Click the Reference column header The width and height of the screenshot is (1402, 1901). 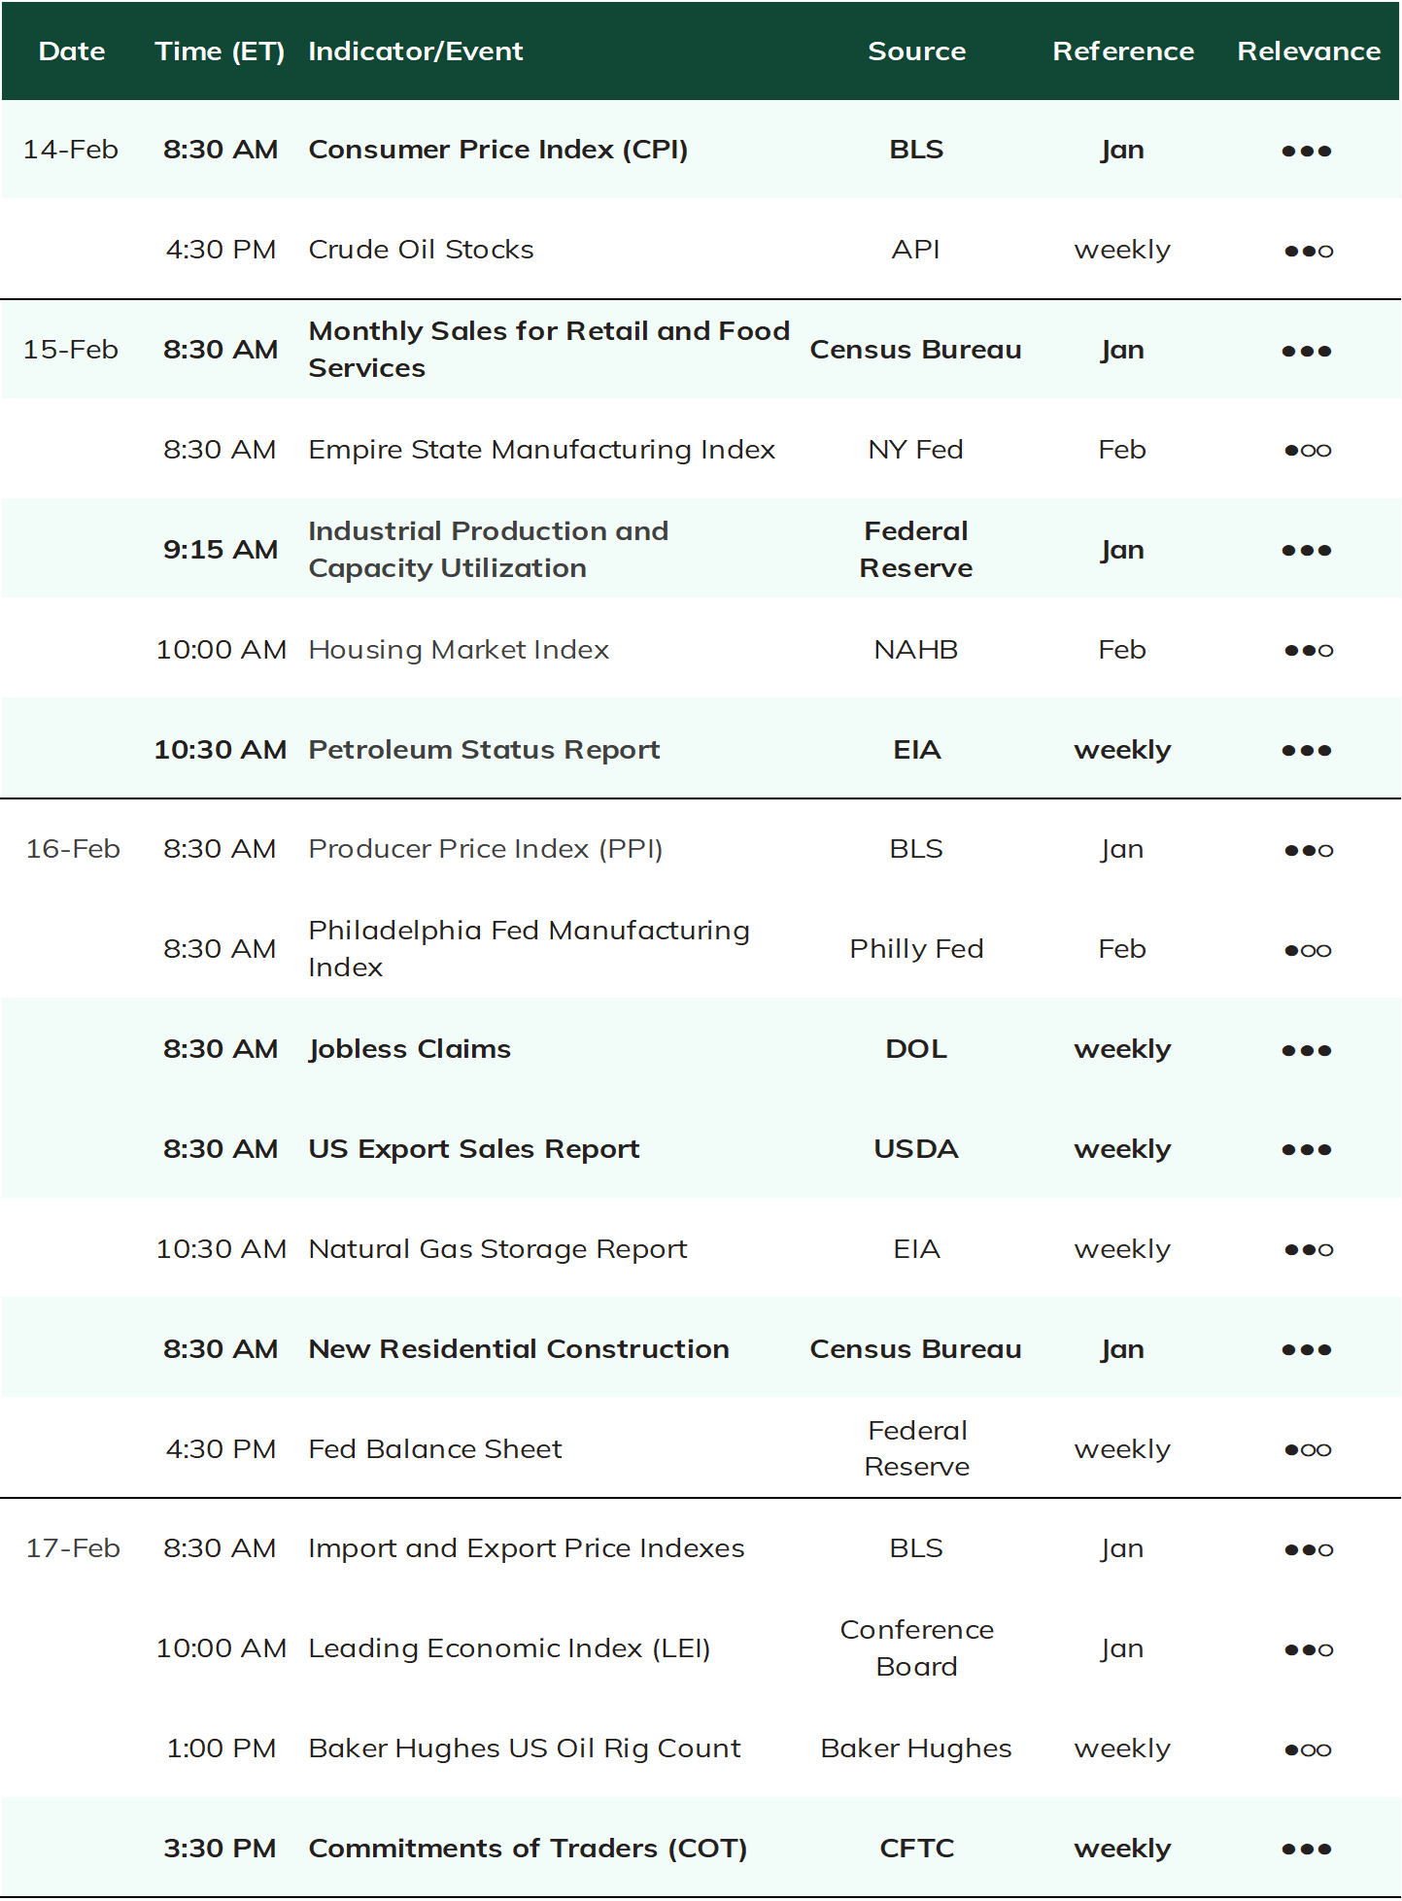pos(1123,51)
